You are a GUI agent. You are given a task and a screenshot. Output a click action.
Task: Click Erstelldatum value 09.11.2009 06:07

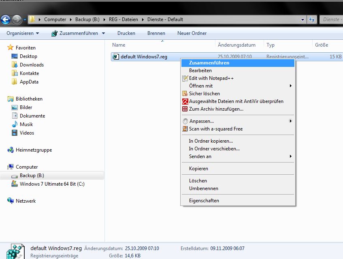227,248
